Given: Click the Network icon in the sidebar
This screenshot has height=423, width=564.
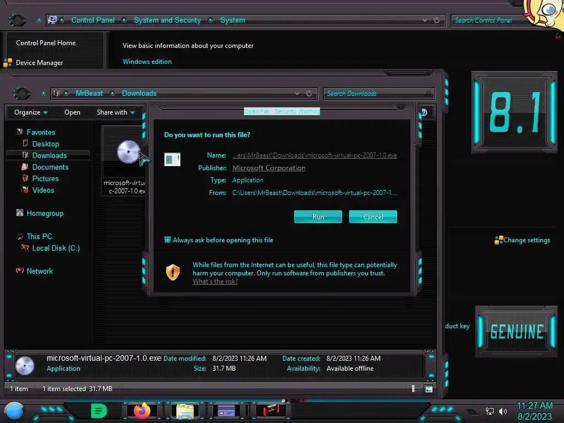Looking at the screenshot, I should click(20, 270).
